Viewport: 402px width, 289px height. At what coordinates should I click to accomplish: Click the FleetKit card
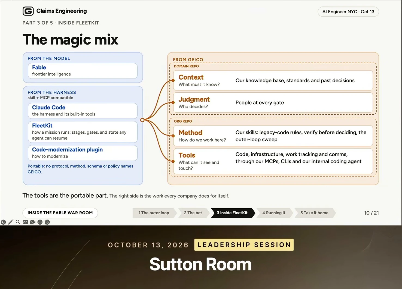[83, 132]
